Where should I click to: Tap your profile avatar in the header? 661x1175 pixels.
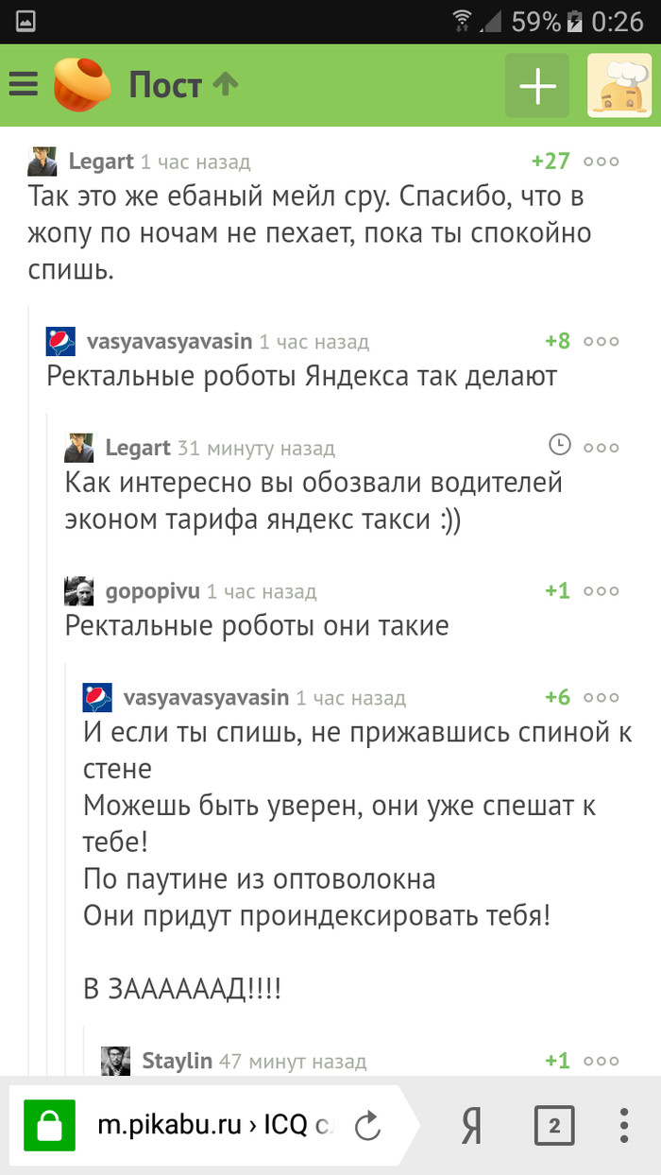pos(620,83)
